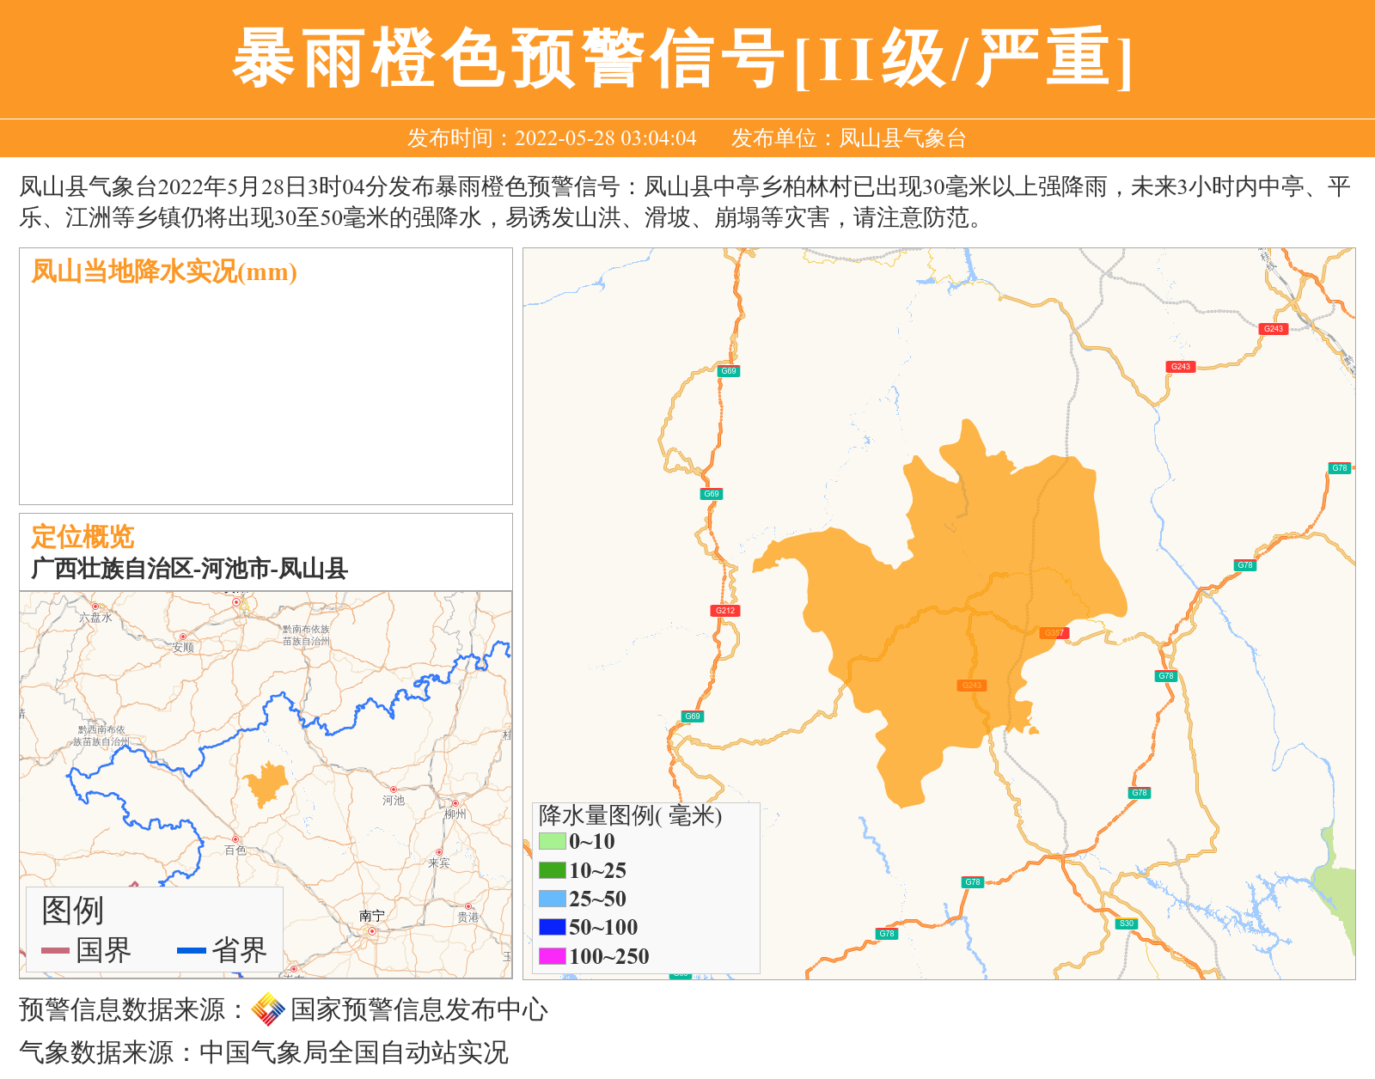Click the 六盘水 city marker dot
1375x1079 pixels.
[95, 607]
